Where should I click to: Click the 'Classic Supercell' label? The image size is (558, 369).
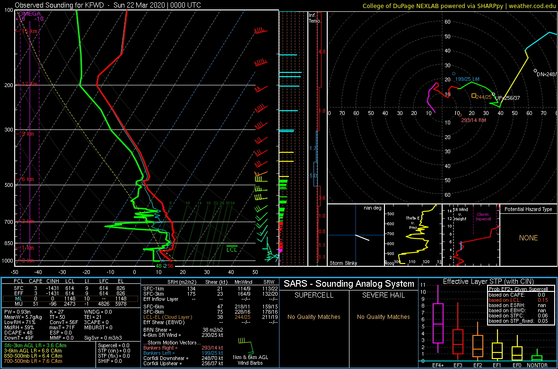(x=482, y=216)
